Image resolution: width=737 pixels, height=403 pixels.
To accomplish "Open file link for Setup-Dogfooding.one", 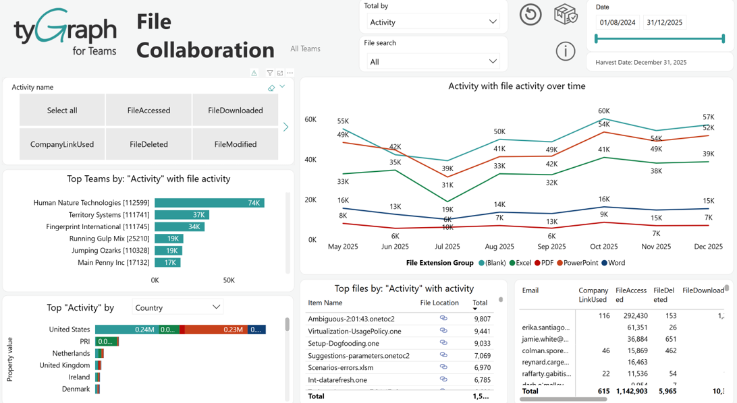I will [443, 342].
